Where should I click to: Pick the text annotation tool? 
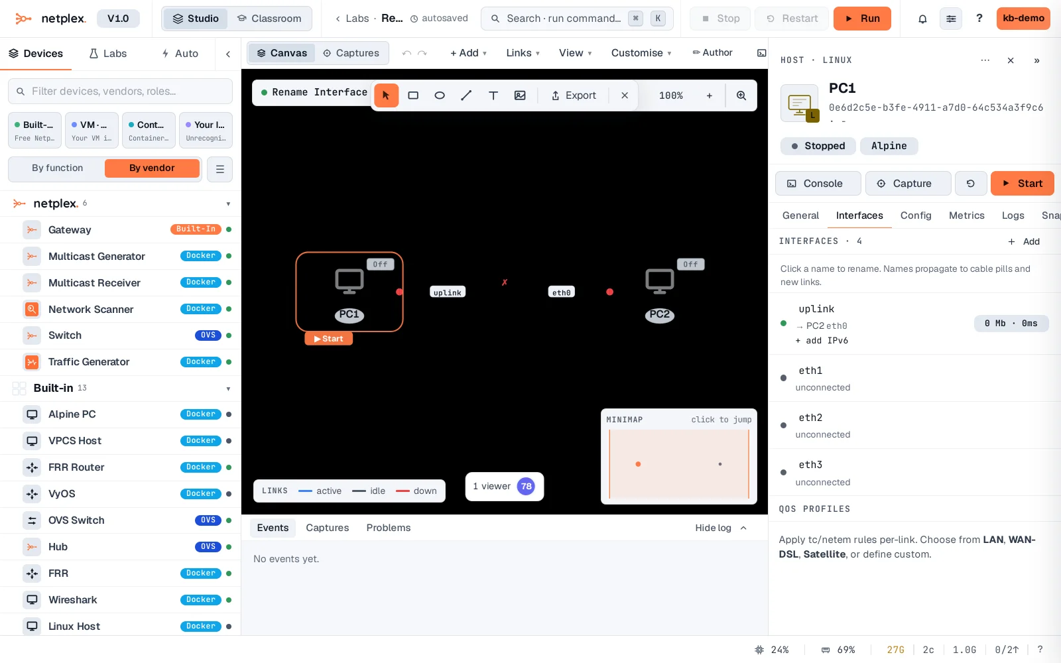493,95
